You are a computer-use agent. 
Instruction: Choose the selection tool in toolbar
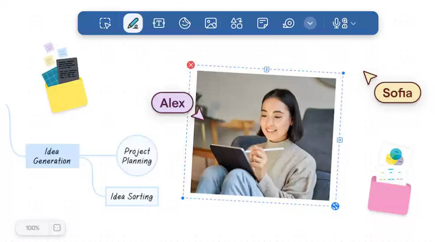click(105, 23)
